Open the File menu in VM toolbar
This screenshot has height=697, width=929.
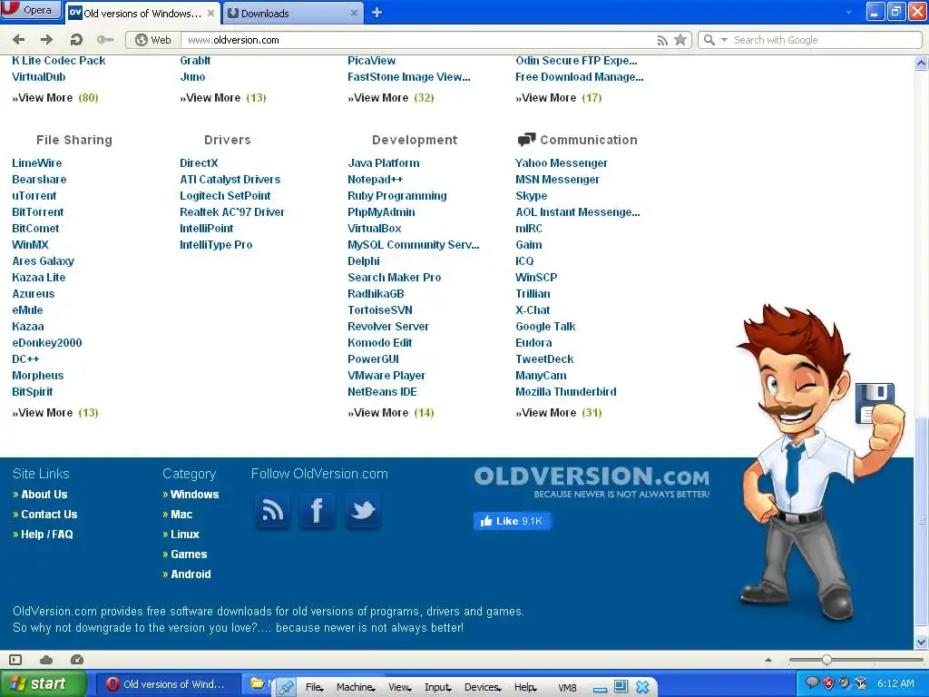click(314, 687)
